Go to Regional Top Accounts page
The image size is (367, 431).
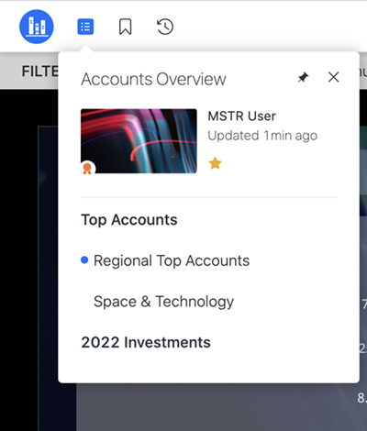(172, 260)
